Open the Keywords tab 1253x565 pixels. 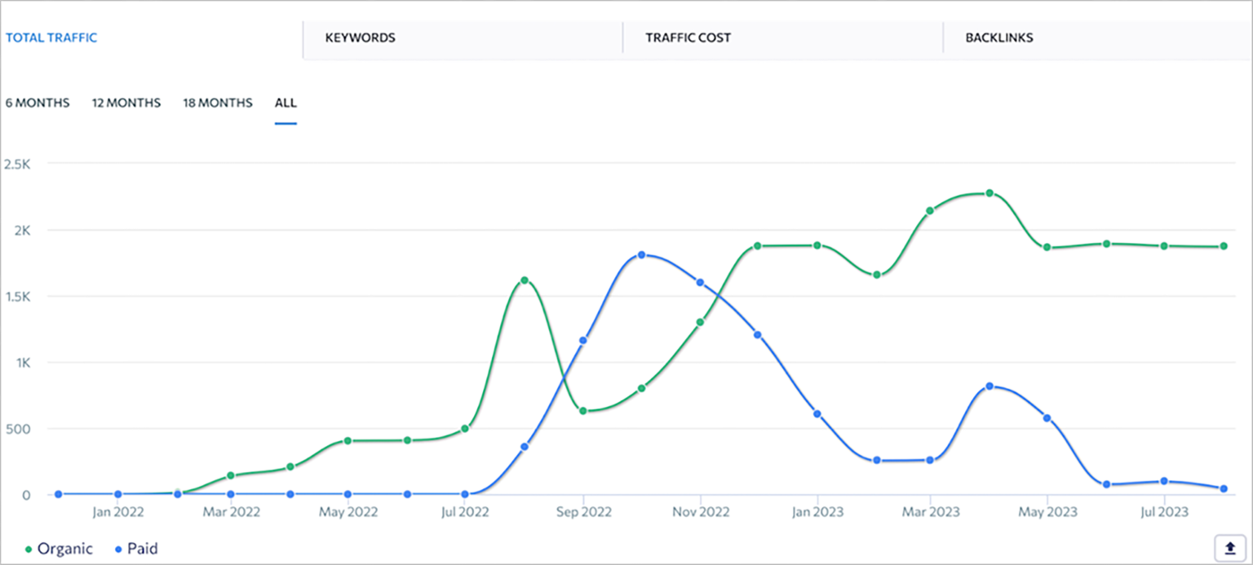pyautogui.click(x=360, y=38)
